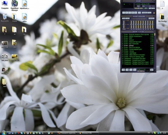Toggle the equalizer AUTO button
The width and height of the screenshot is (168, 135).
pos(127,18)
